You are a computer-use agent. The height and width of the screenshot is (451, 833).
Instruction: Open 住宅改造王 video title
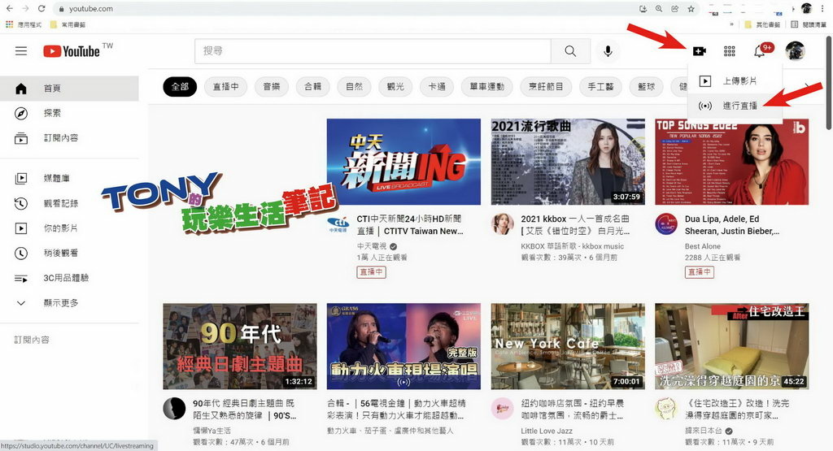[737, 410]
